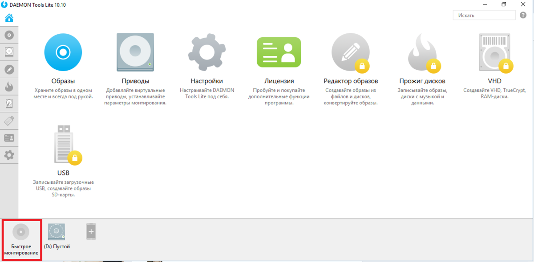Maximize the DAEMON Tools window

pos(504,4)
